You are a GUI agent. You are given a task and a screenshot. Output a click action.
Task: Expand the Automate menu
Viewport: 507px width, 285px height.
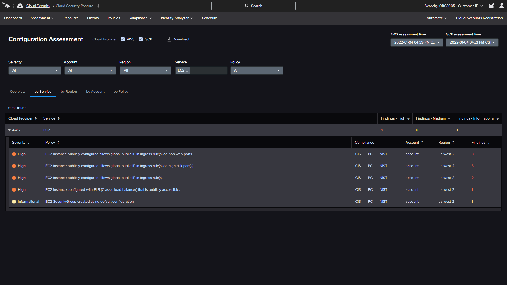pyautogui.click(x=436, y=18)
